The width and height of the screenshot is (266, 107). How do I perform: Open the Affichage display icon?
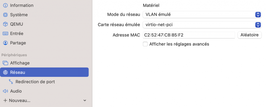tap(5, 63)
